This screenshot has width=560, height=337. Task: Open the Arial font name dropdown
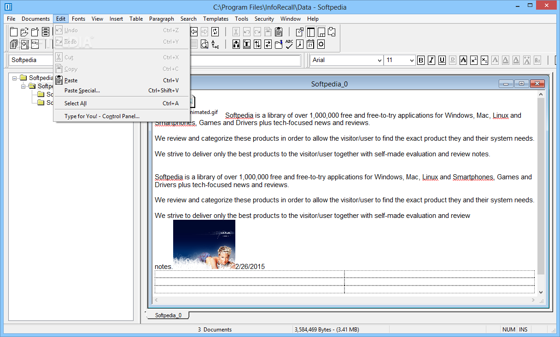(x=379, y=60)
